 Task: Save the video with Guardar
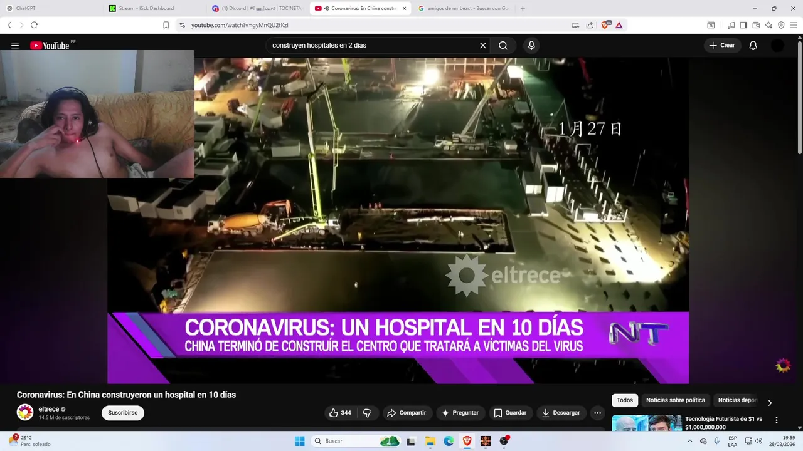(510, 413)
